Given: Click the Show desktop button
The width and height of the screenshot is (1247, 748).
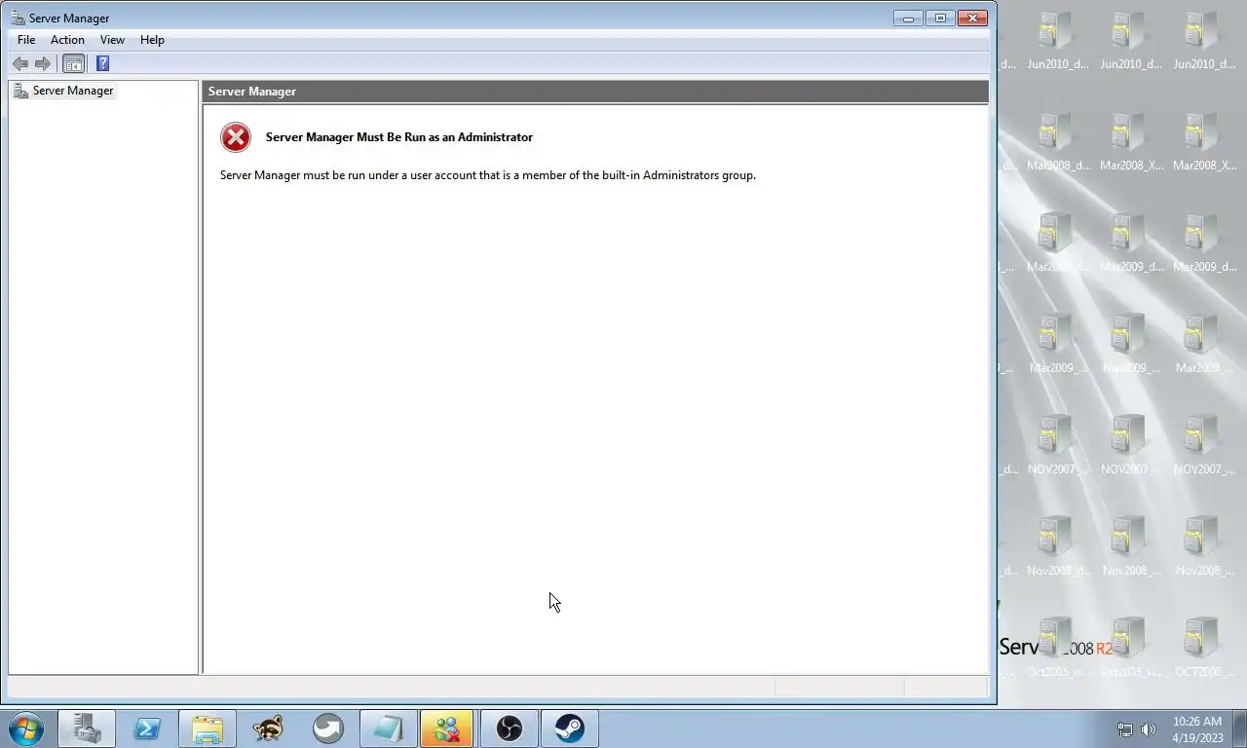Looking at the screenshot, I should point(1239,729).
